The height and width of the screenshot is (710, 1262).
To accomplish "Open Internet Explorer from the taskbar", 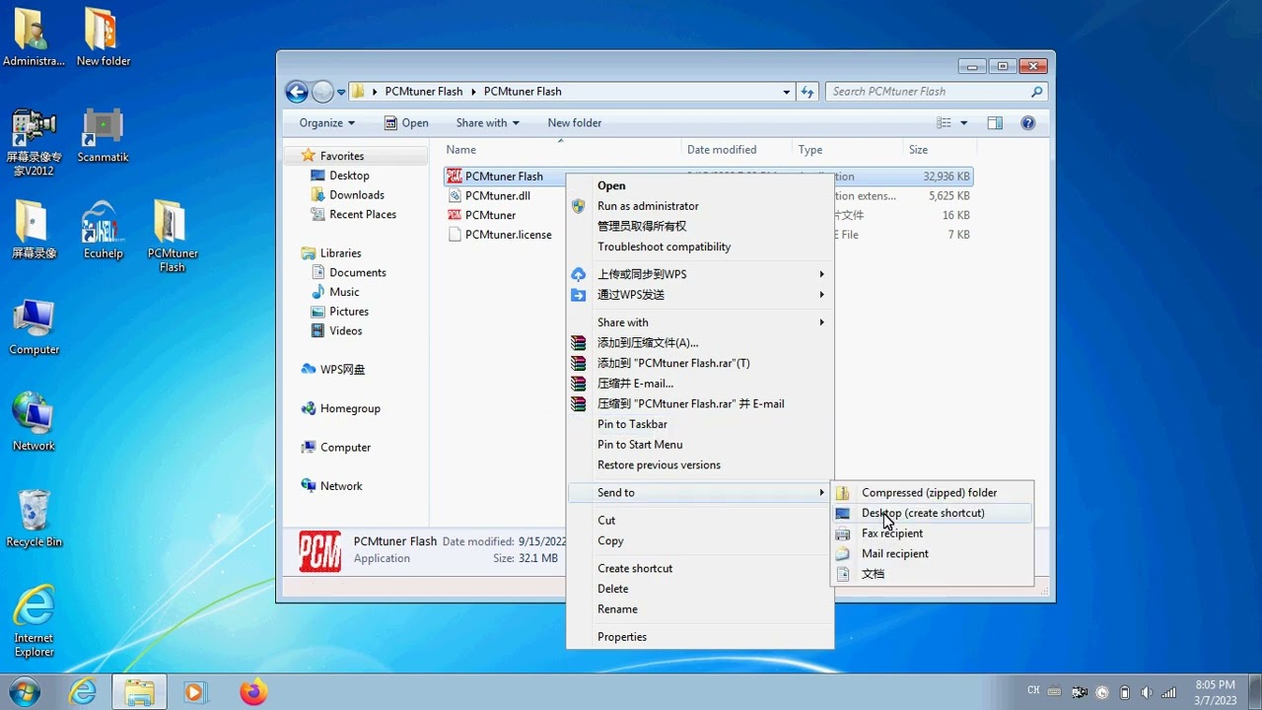I will coord(83,692).
